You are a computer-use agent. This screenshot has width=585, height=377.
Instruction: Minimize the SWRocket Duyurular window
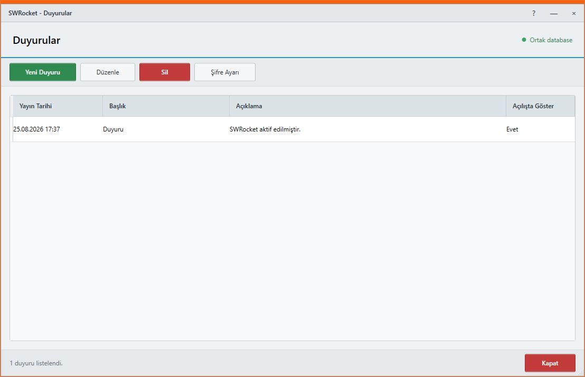[554, 13]
